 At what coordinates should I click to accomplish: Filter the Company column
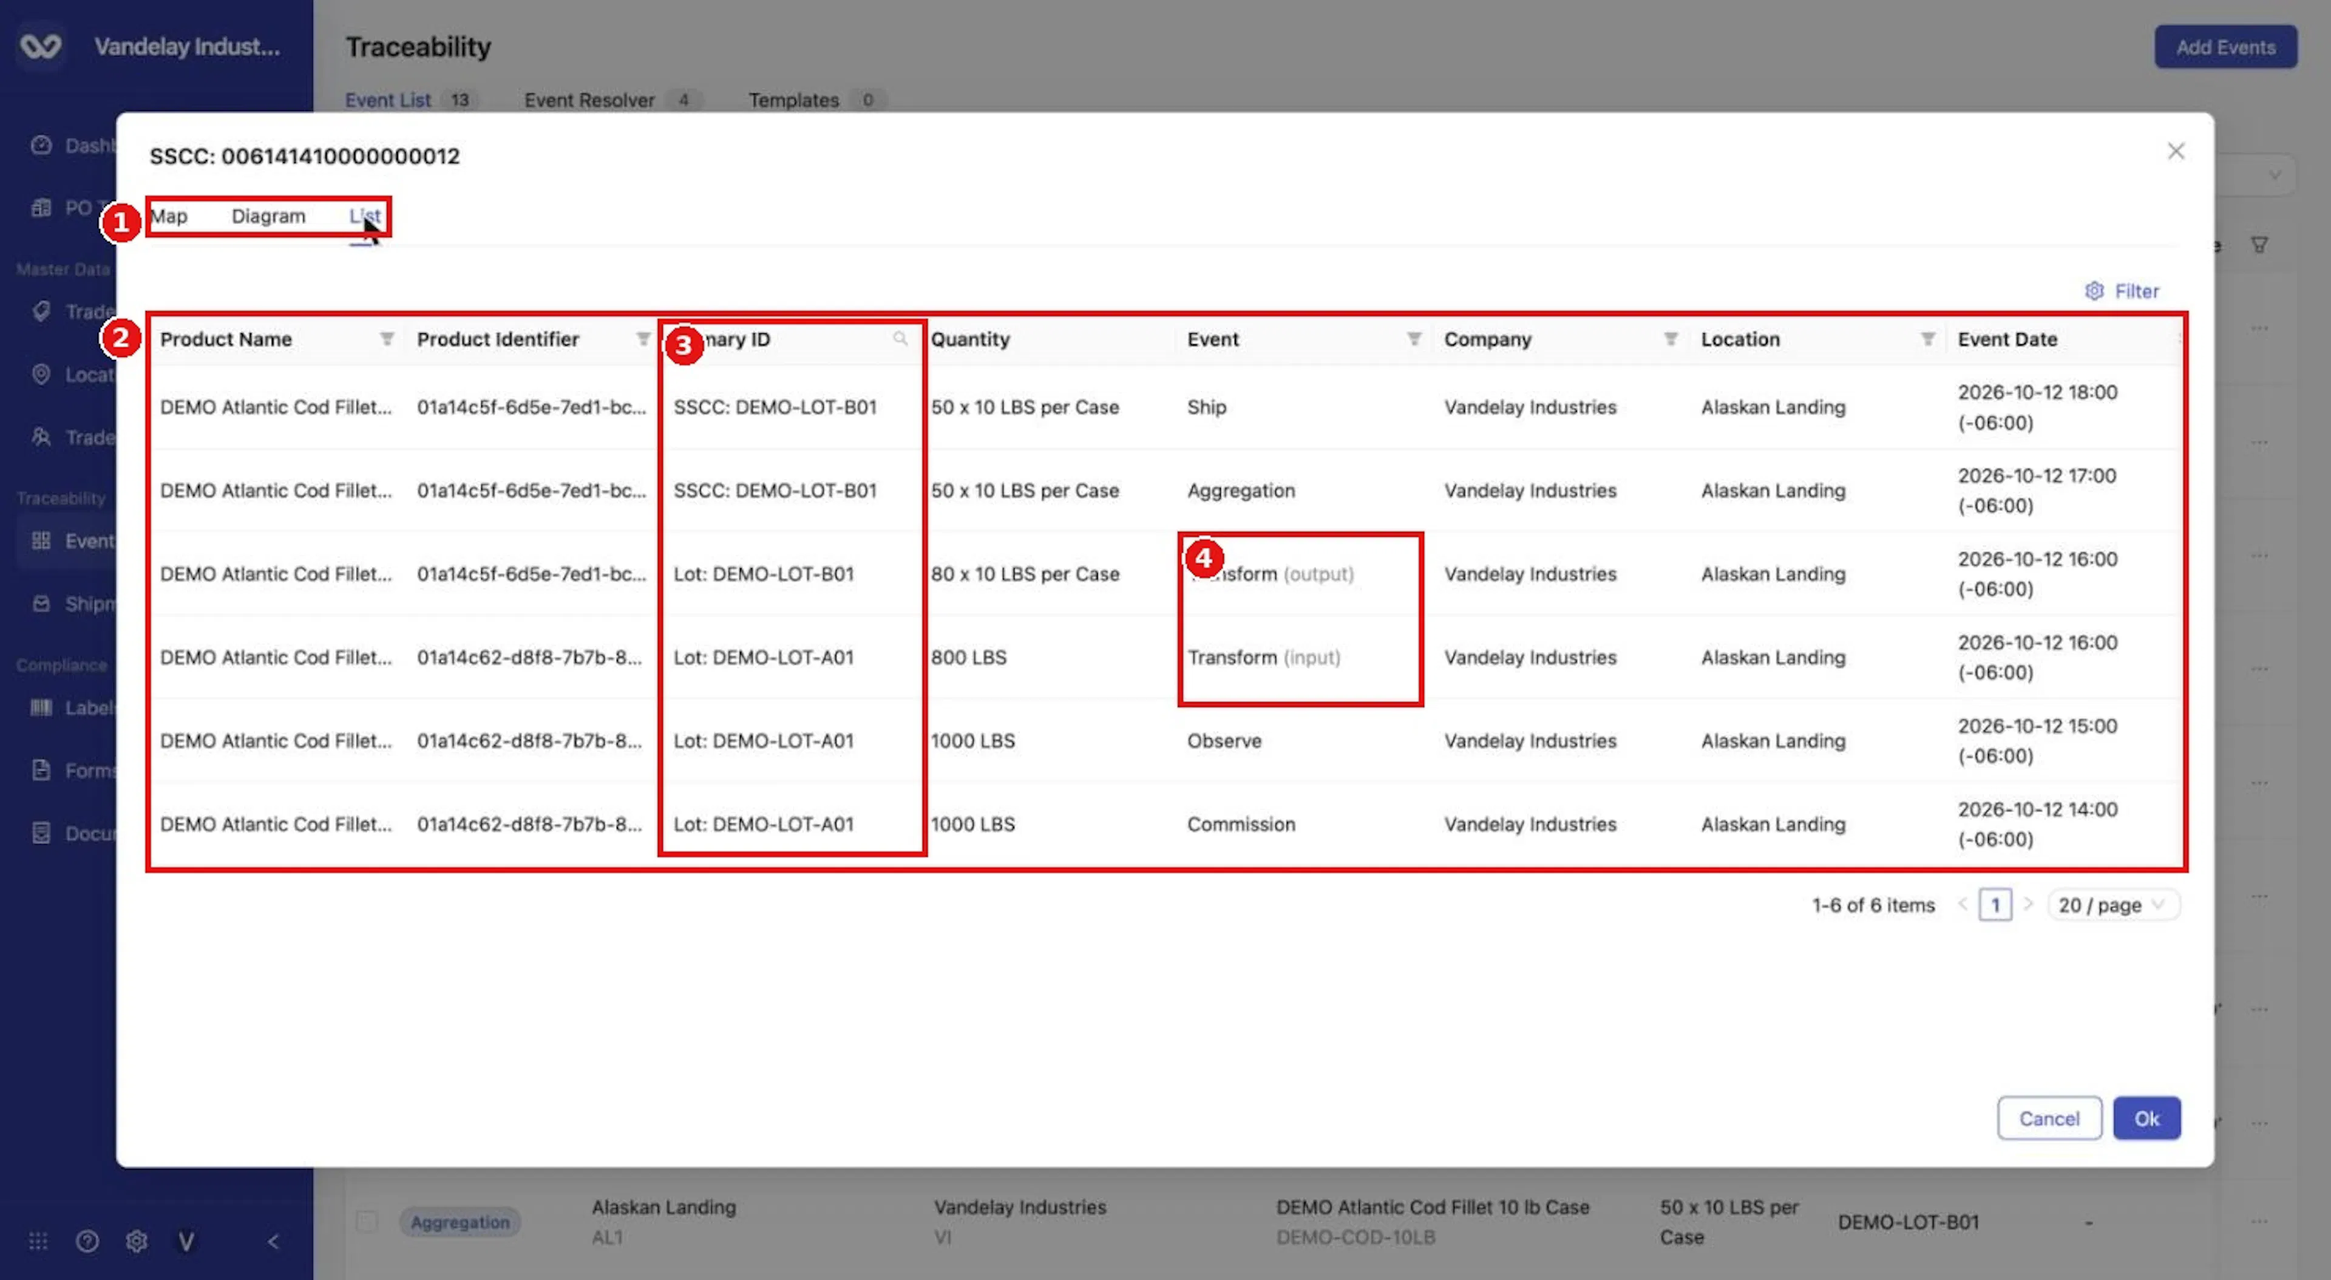1671,339
